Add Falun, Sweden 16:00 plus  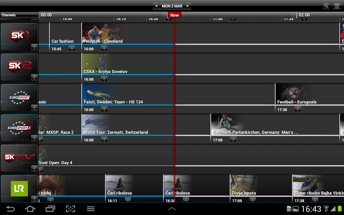pyautogui.click(x=104, y=109)
